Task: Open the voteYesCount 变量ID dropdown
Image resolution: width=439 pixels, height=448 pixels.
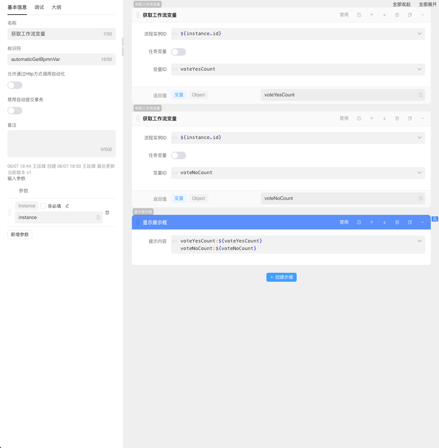Action: (x=419, y=69)
